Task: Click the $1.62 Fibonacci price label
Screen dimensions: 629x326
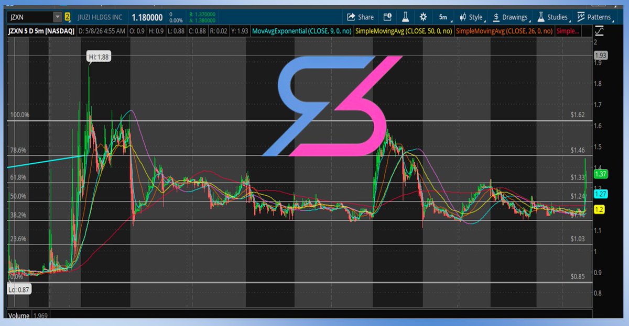Action: click(578, 114)
